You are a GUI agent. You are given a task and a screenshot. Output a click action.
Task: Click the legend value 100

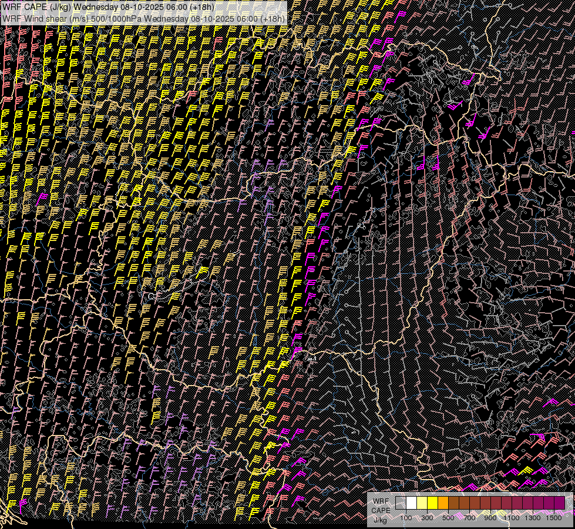click(x=406, y=518)
